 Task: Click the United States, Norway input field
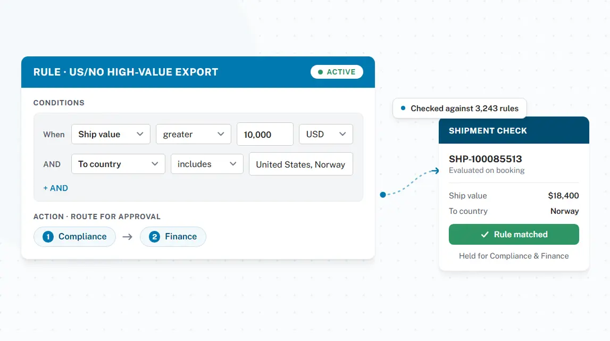[x=300, y=164]
